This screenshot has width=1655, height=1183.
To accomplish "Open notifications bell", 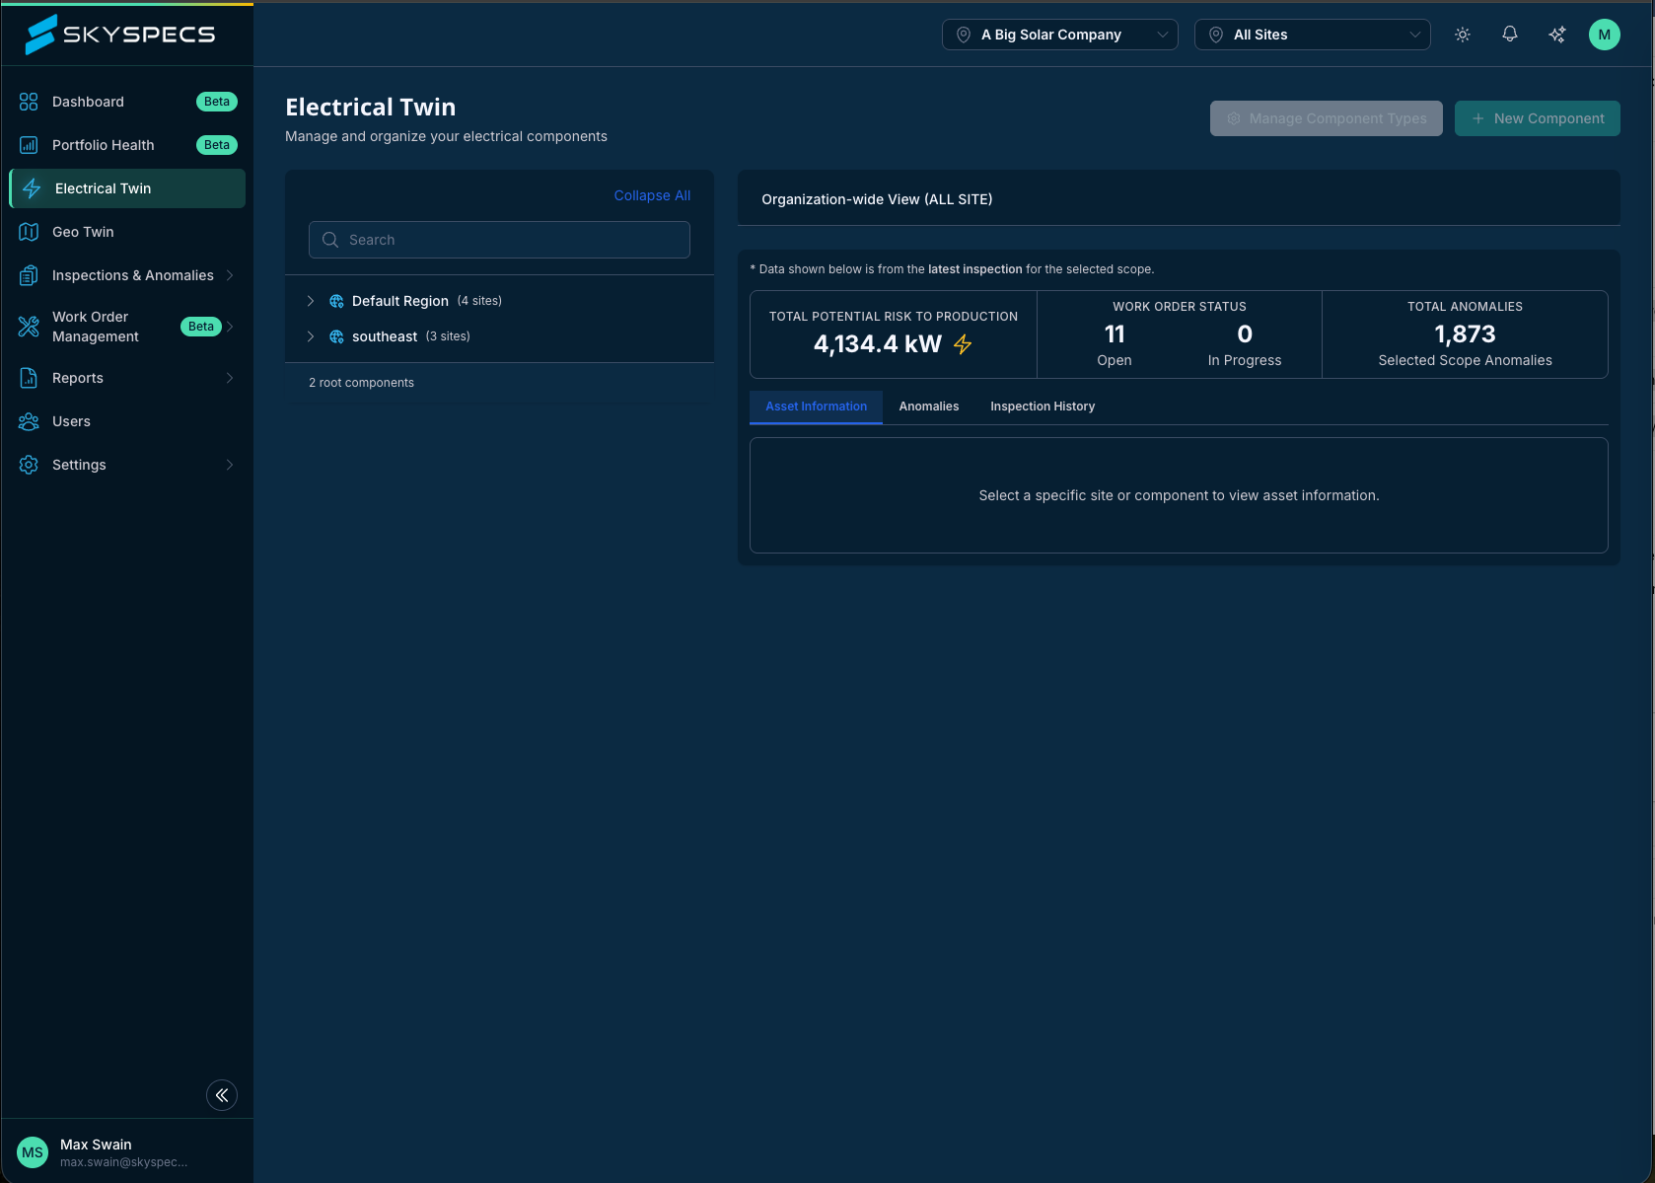I will [x=1510, y=35].
